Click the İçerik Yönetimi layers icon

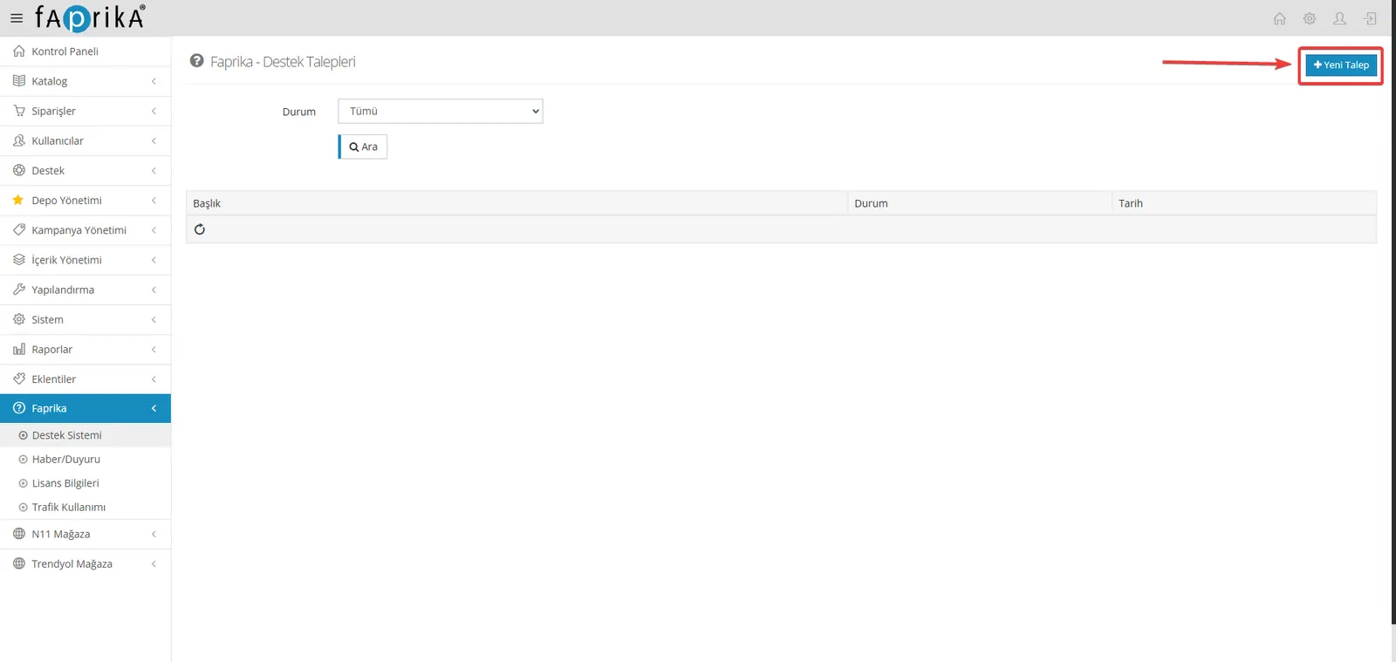(x=19, y=259)
